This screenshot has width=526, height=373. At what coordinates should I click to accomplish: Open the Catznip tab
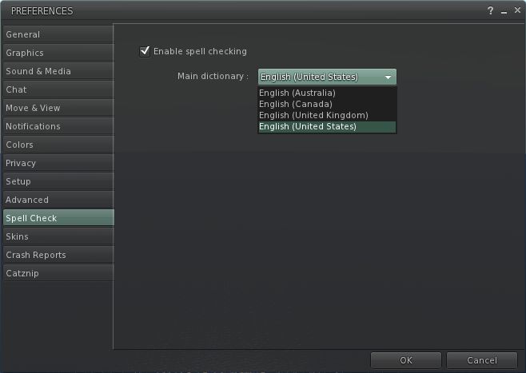tap(58, 273)
